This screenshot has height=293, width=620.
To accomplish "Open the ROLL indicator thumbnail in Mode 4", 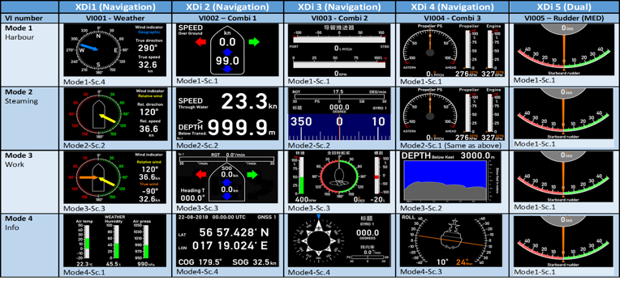I will [x=451, y=240].
